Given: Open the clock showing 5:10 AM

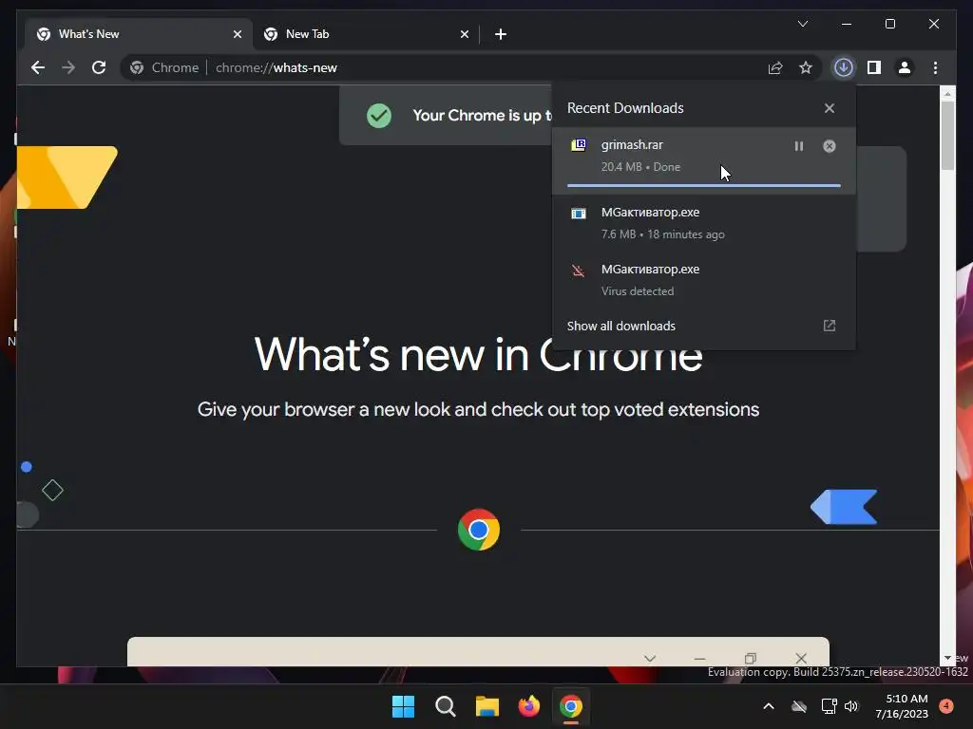Looking at the screenshot, I should coord(902,706).
